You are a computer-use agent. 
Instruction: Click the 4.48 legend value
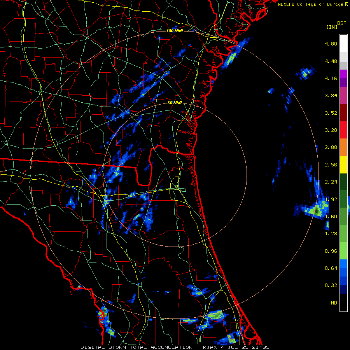[x=331, y=61]
